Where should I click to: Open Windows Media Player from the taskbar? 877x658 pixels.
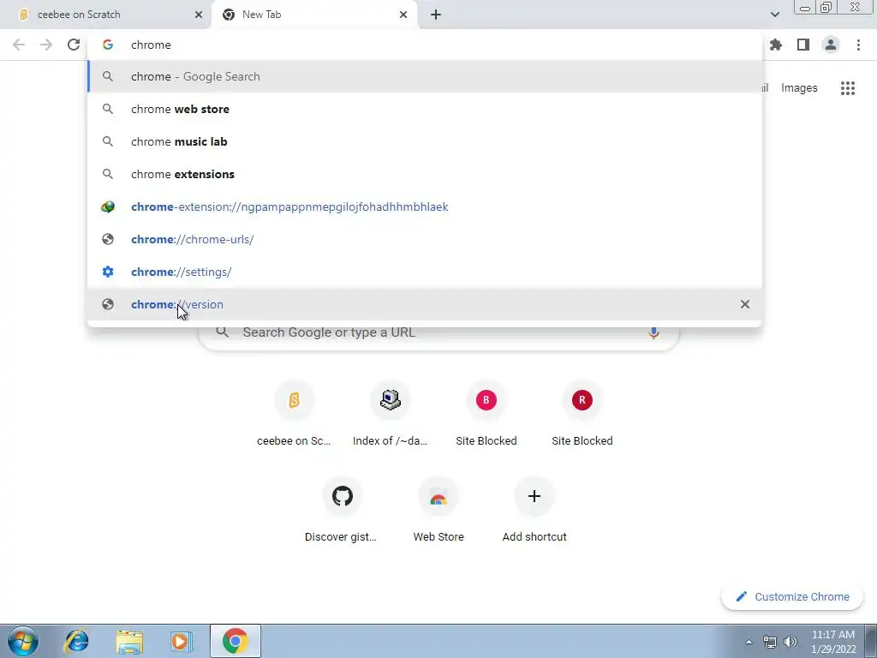tap(182, 641)
